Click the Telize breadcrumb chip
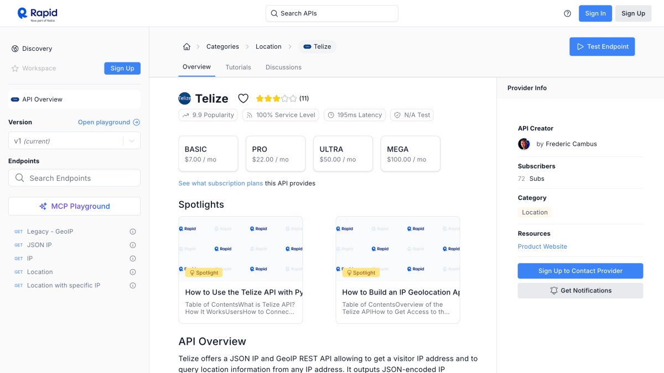Viewport: 664px width, 373px height. (x=317, y=47)
